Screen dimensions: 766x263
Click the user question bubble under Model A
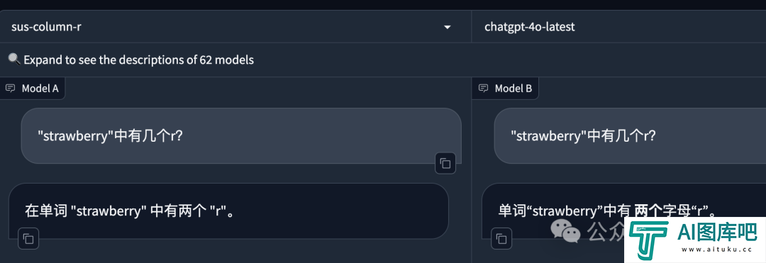[x=241, y=135]
